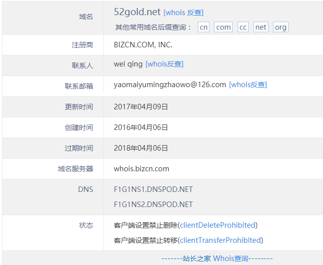The image size is (323, 265).
Task: Click the whois.bizcn.com server value
Action: pyautogui.click(x=141, y=169)
